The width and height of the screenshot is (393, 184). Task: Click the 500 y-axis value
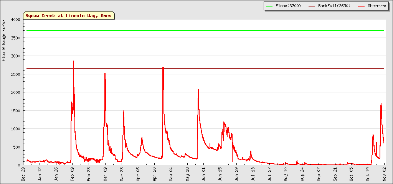click(17, 147)
